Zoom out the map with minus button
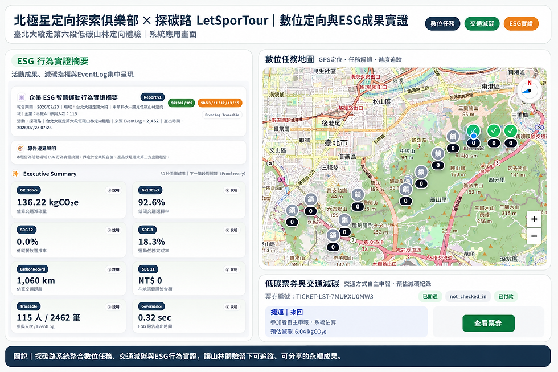 (534, 236)
